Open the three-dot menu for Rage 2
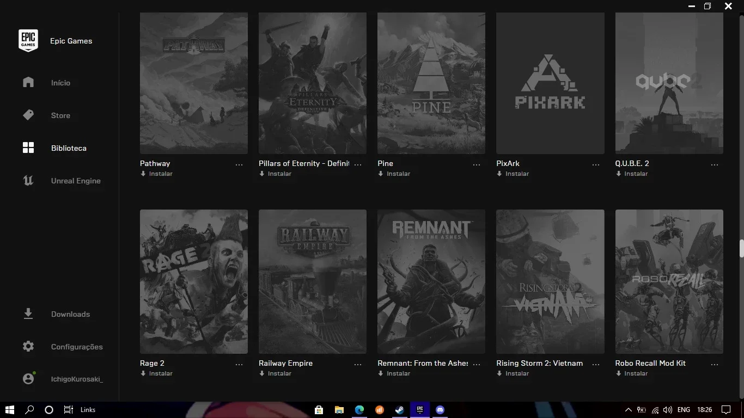Viewport: 744px width, 418px height. pos(239,364)
